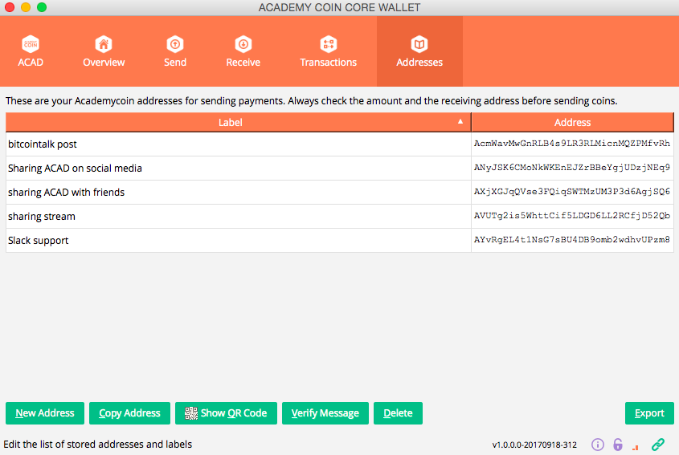Image resolution: width=679 pixels, height=455 pixels.
Task: Open the Verify Message dialog
Action: (325, 413)
